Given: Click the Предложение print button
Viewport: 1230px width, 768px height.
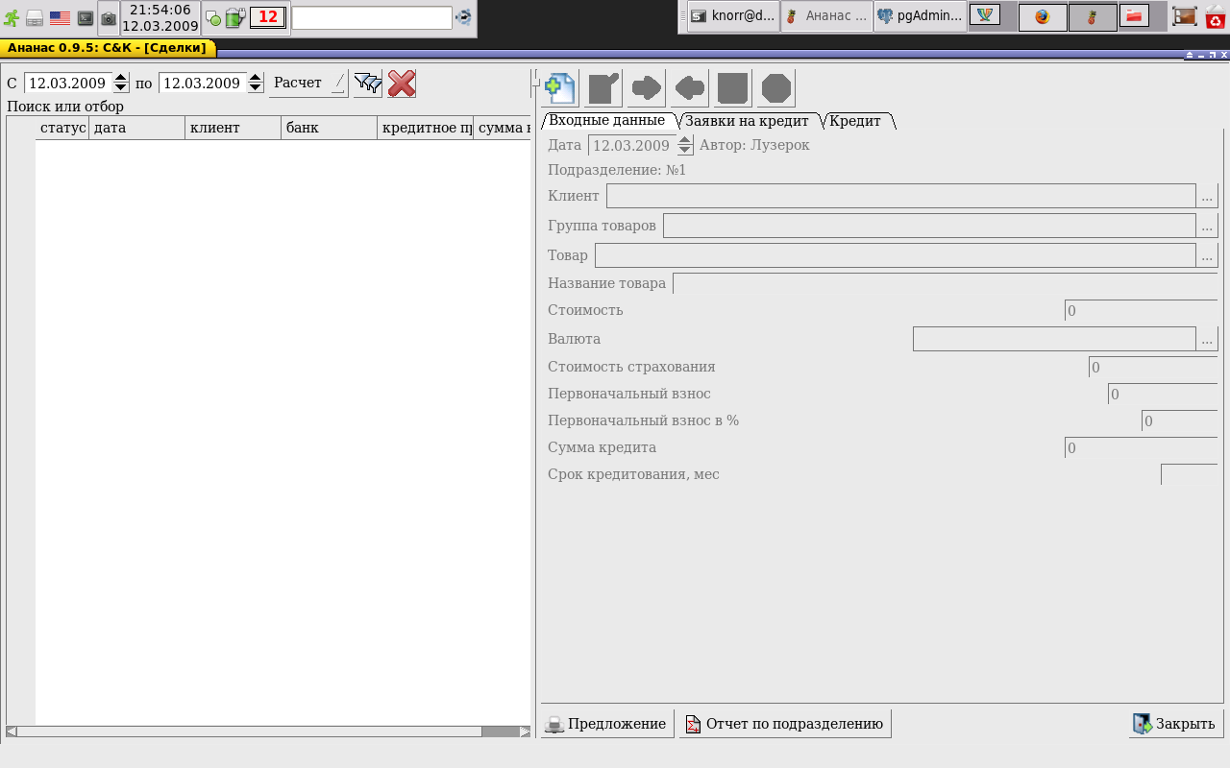Looking at the screenshot, I should (x=607, y=724).
